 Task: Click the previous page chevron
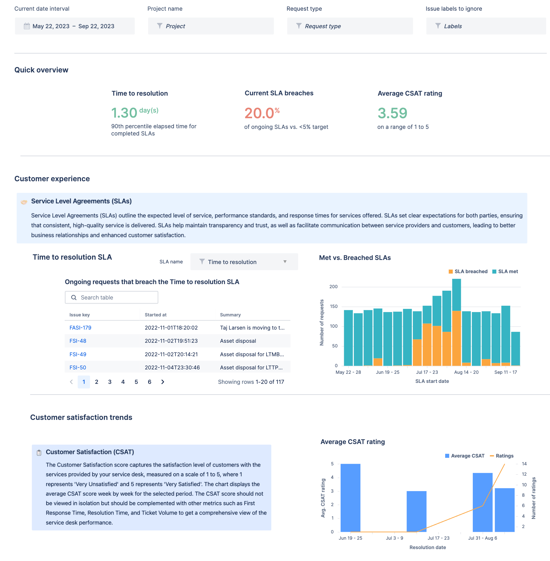point(71,382)
